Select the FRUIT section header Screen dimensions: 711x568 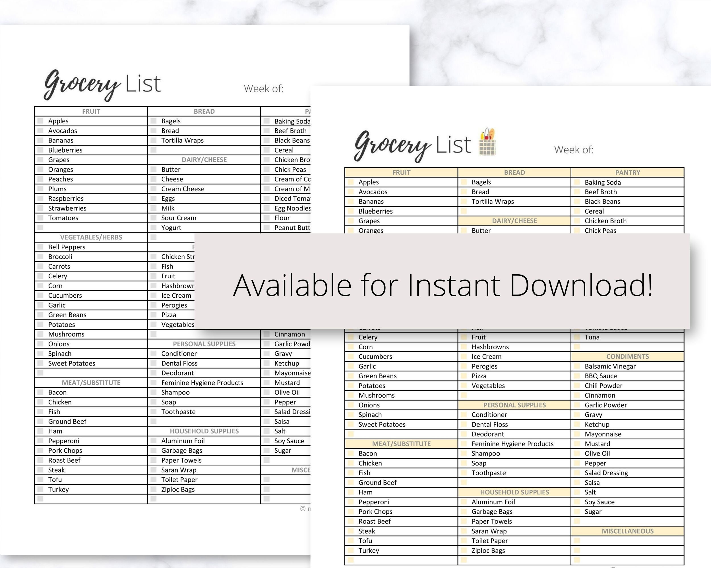click(x=401, y=172)
